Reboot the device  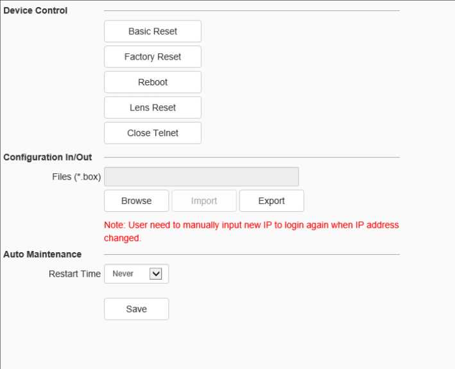(153, 82)
